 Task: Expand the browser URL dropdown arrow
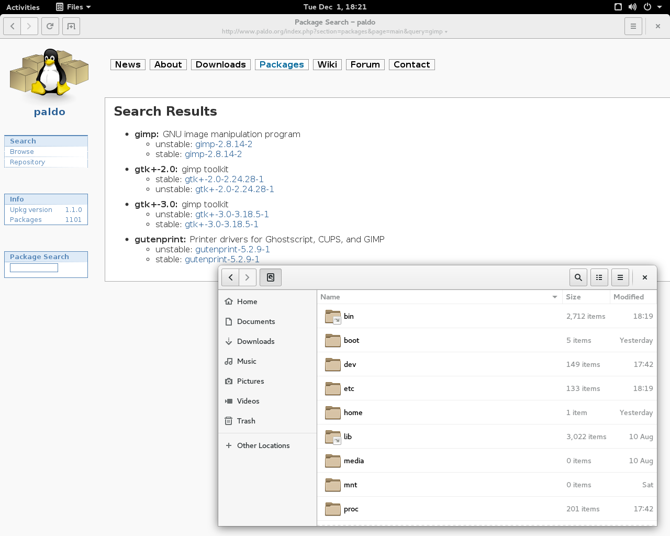[x=446, y=32]
